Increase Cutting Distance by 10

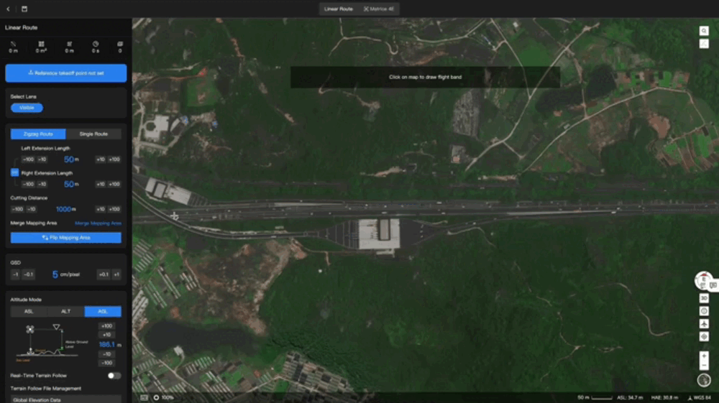101,209
